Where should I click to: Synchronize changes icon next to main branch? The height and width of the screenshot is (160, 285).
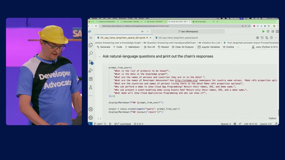105,124
